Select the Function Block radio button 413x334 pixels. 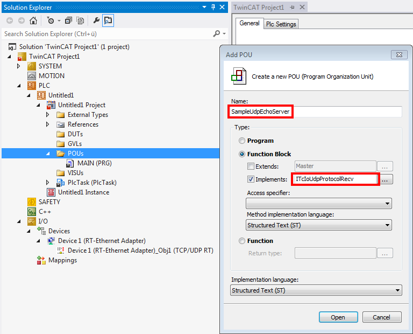tap(242, 154)
